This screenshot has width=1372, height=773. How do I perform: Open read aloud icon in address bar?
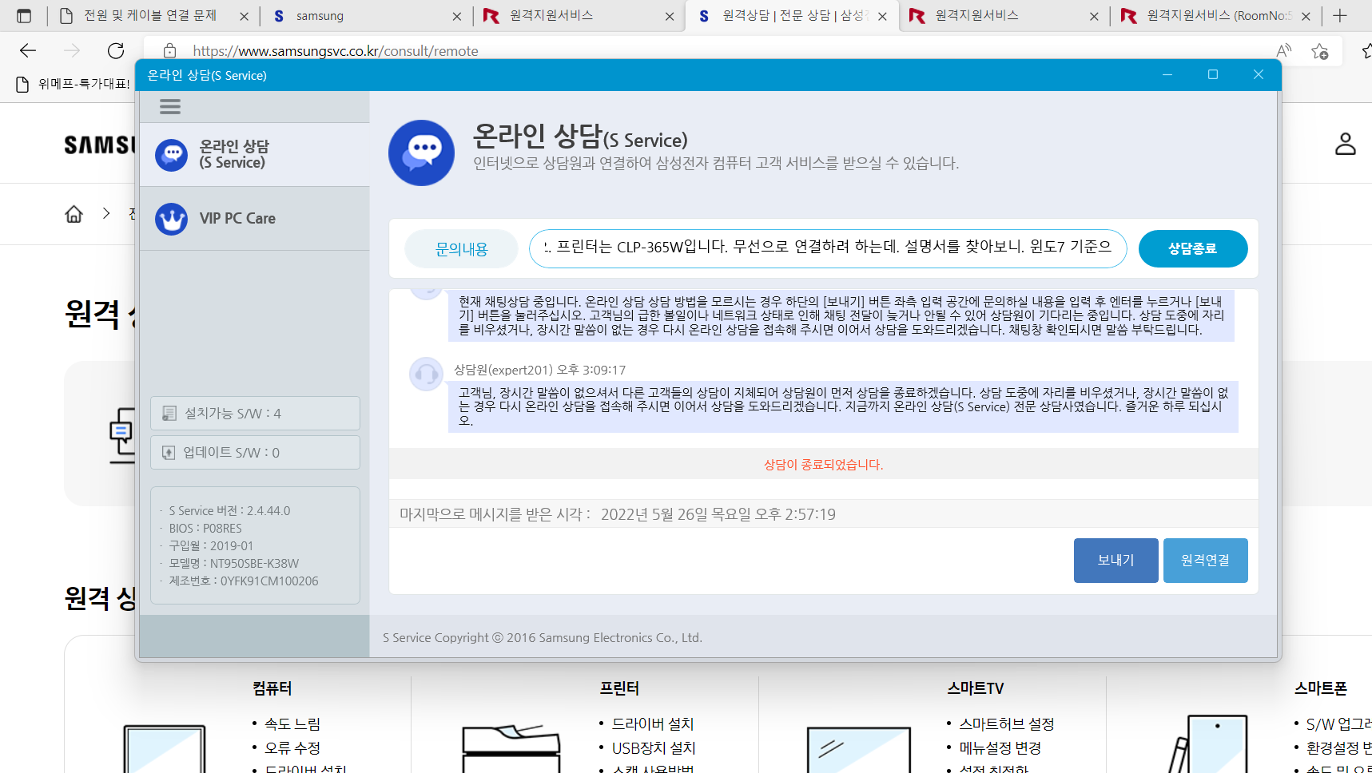coord(1284,51)
